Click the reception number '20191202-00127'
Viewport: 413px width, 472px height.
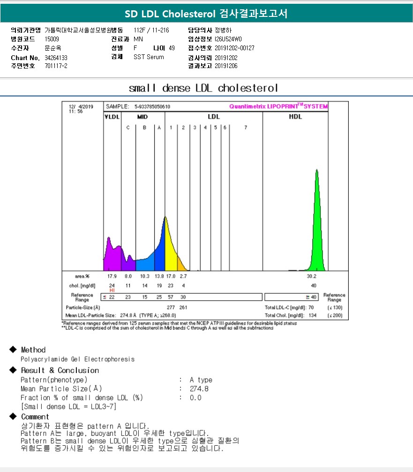pos(234,48)
